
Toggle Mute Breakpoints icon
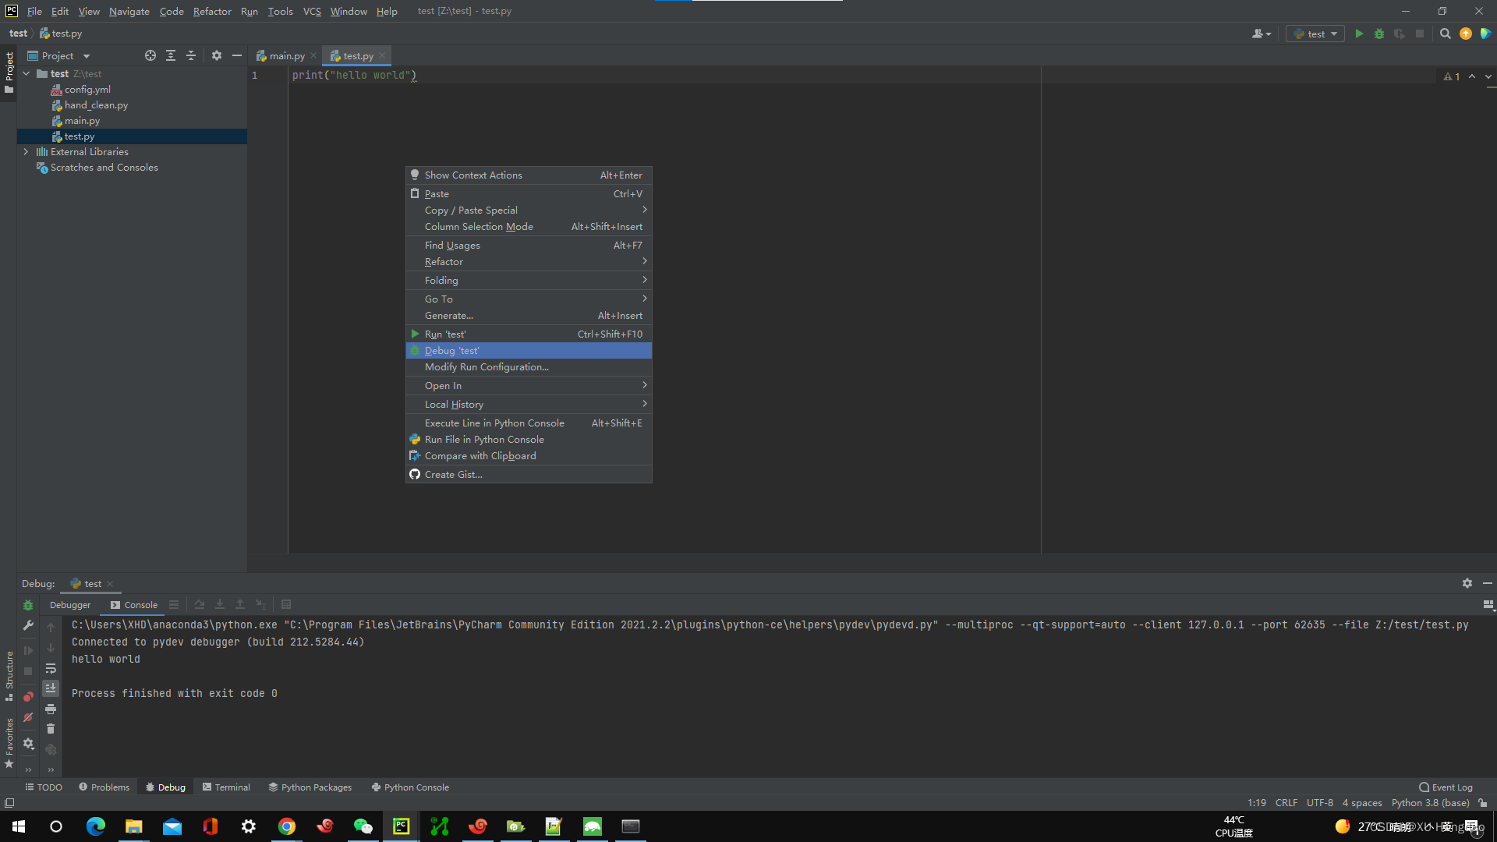tap(28, 717)
